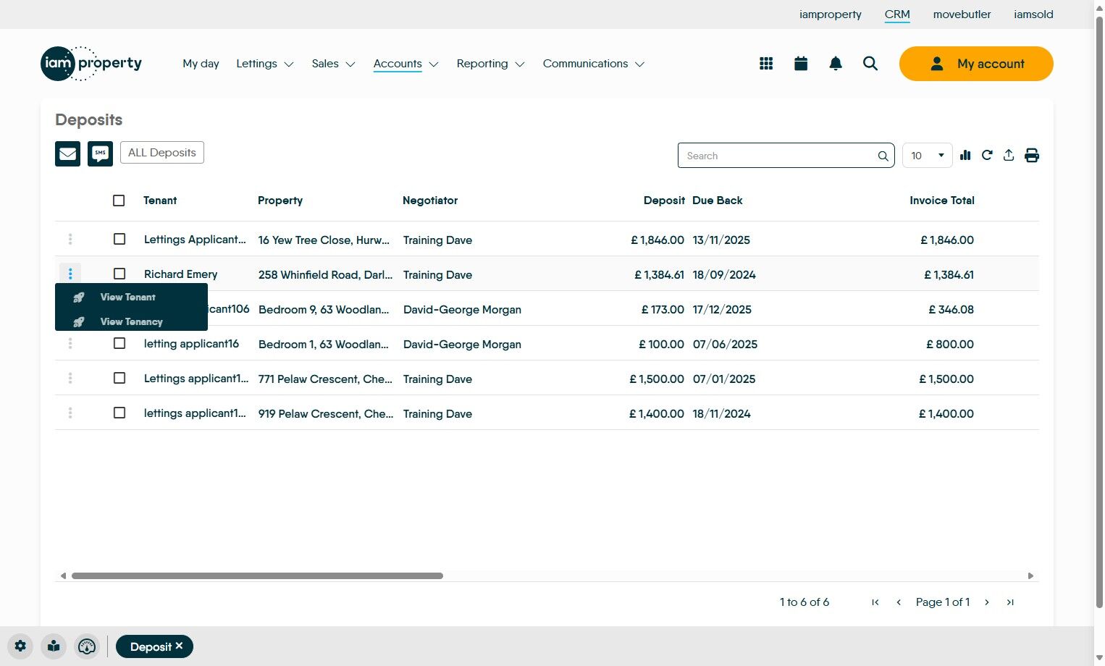Expand the Accounts menu

pyautogui.click(x=406, y=64)
